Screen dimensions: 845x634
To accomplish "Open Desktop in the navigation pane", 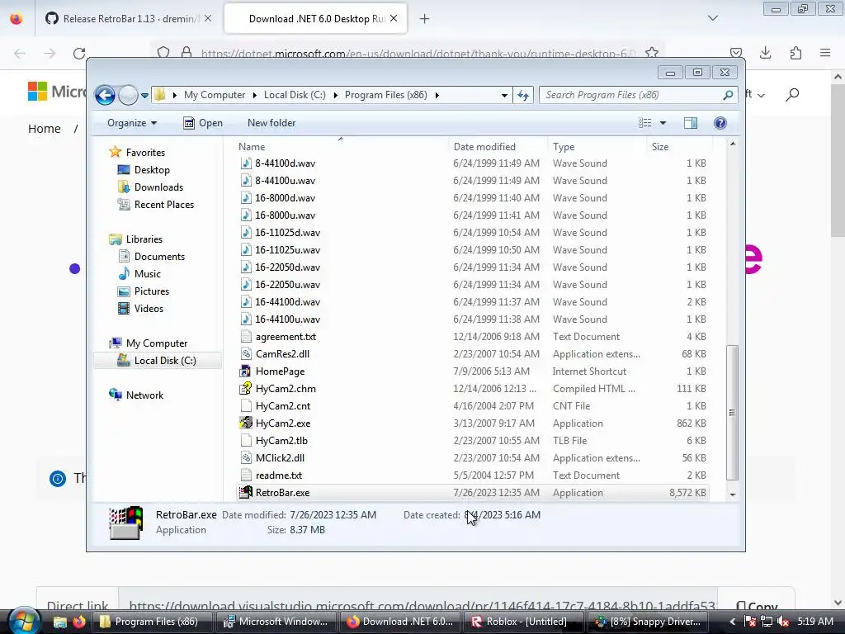I will pyautogui.click(x=152, y=170).
